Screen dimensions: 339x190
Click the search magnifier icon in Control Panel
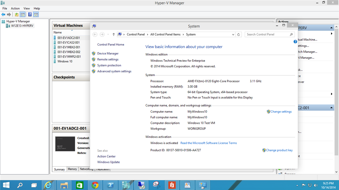click(291, 34)
